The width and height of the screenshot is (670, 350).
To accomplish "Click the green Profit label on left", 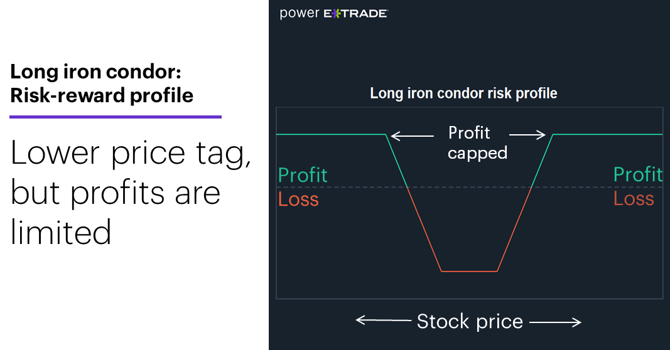I will [x=303, y=175].
